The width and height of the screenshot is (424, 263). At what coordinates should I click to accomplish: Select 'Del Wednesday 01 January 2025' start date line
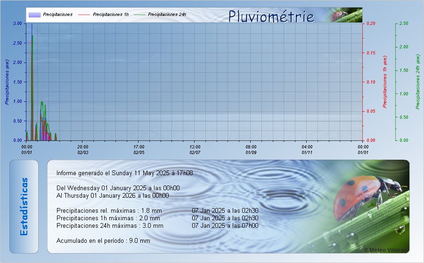118,188
